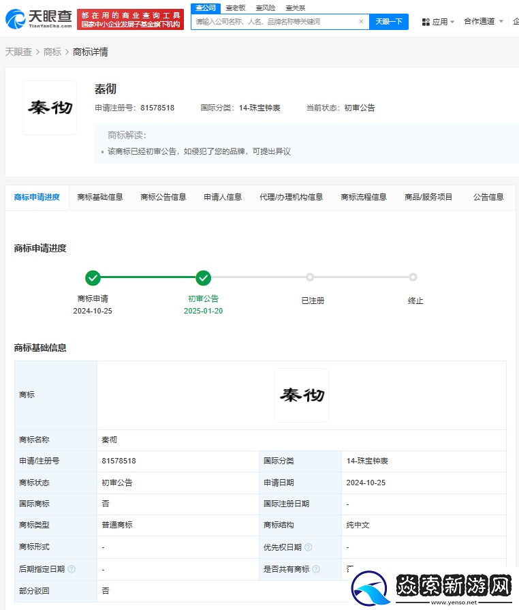Image resolution: width=519 pixels, height=610 pixels.
Task: Select the 部分驳回 value 否
Action: click(106, 590)
